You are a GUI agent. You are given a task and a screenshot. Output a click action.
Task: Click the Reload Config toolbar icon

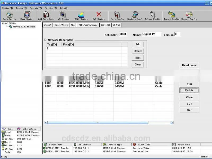click(x=152, y=15)
